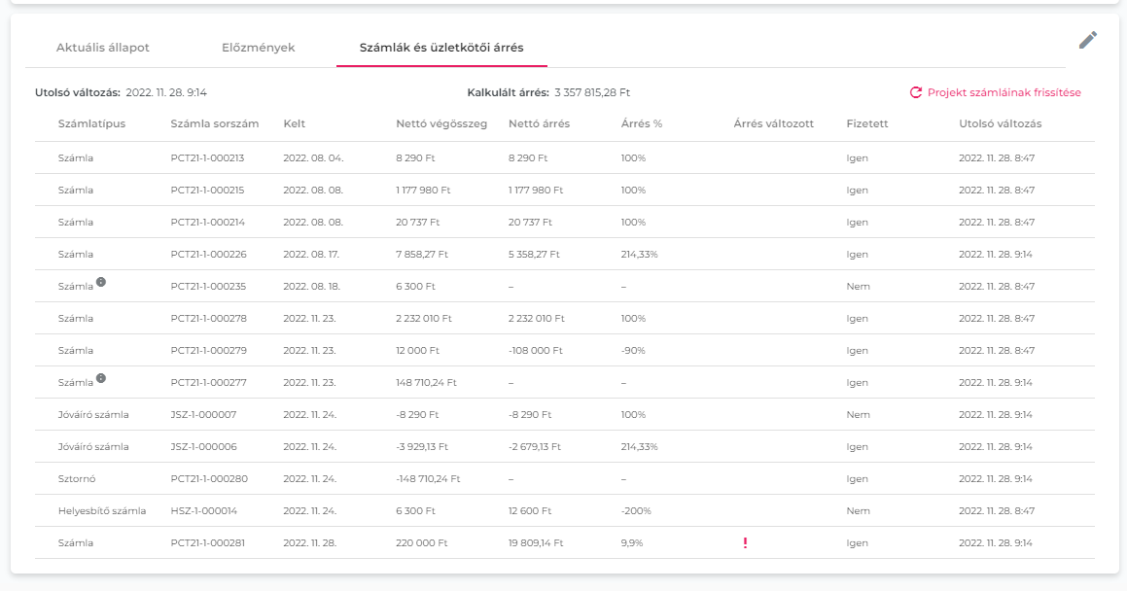Viewport: 1127px width, 591px height.
Task: Click info icon on the PCT21-1-000277 row
Action: (x=101, y=378)
